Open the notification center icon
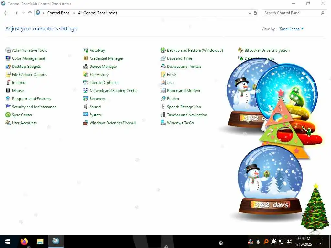The width and height of the screenshot is (331, 248). click(320, 242)
